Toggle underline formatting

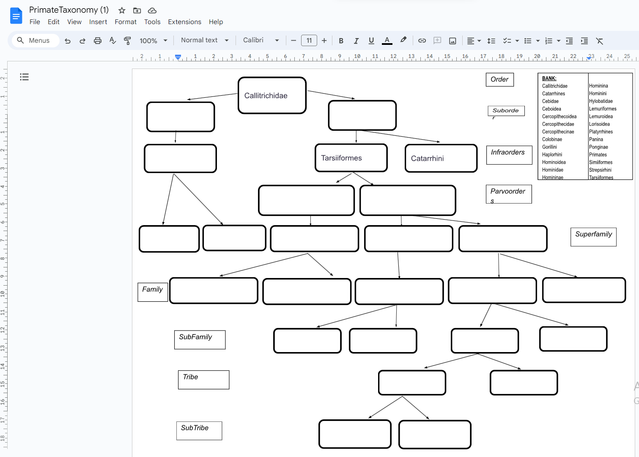(371, 40)
